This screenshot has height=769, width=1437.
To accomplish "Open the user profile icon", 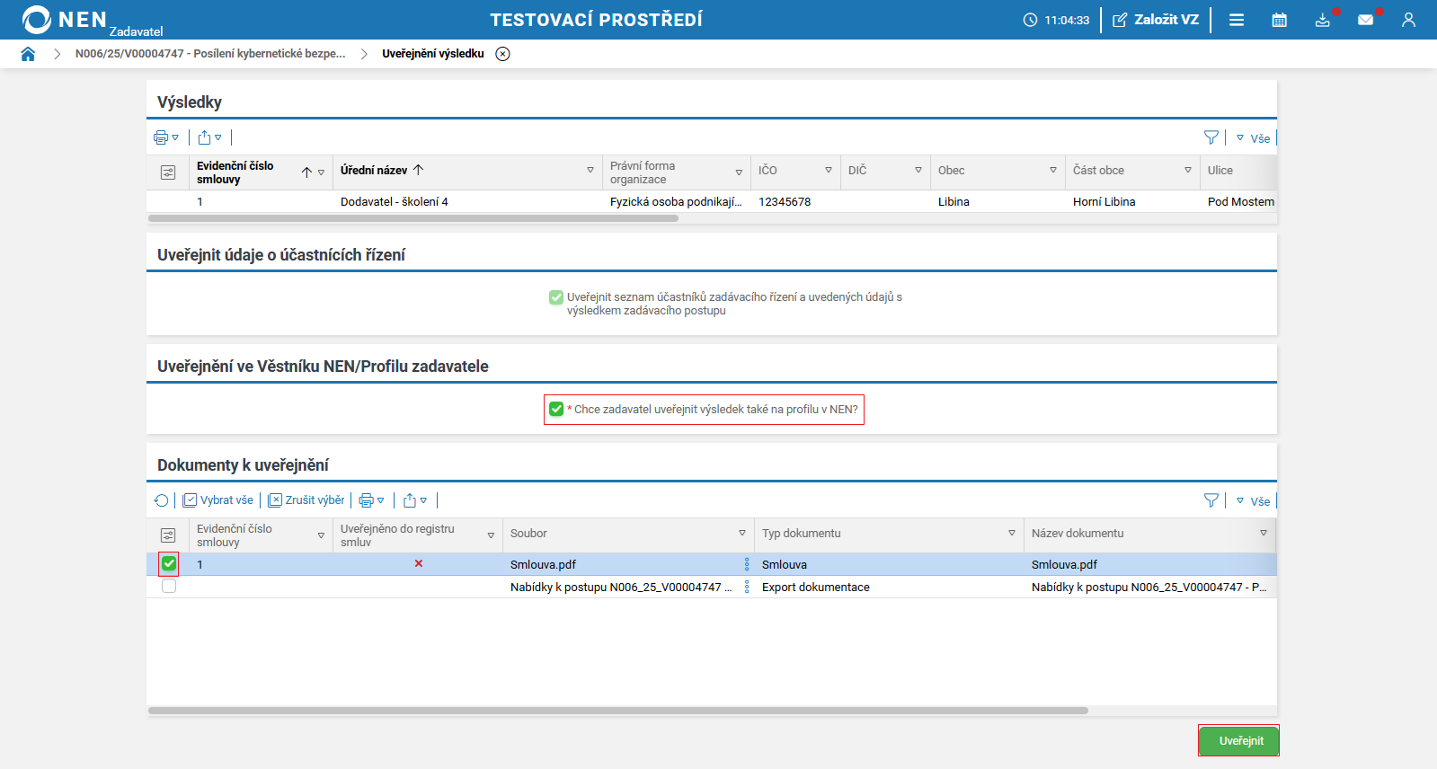I will (1408, 20).
